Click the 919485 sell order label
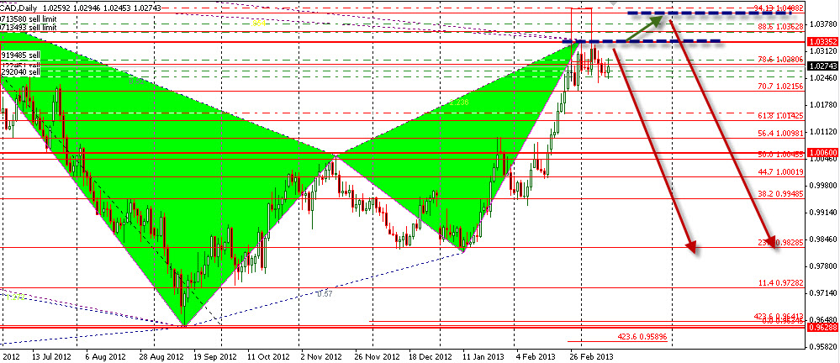Screen dimensions: 840x363 click(x=20, y=55)
